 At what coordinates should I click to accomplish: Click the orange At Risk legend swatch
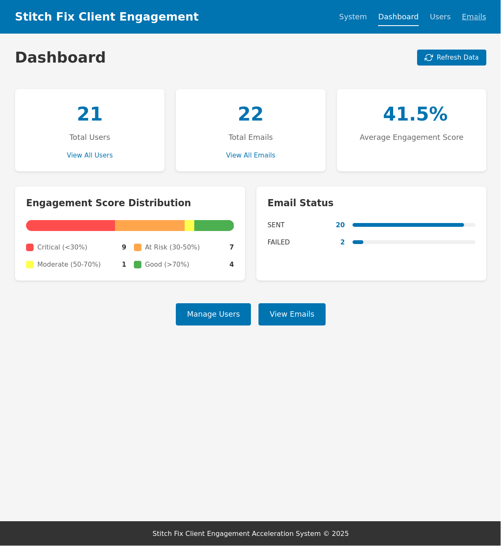pyautogui.click(x=138, y=247)
